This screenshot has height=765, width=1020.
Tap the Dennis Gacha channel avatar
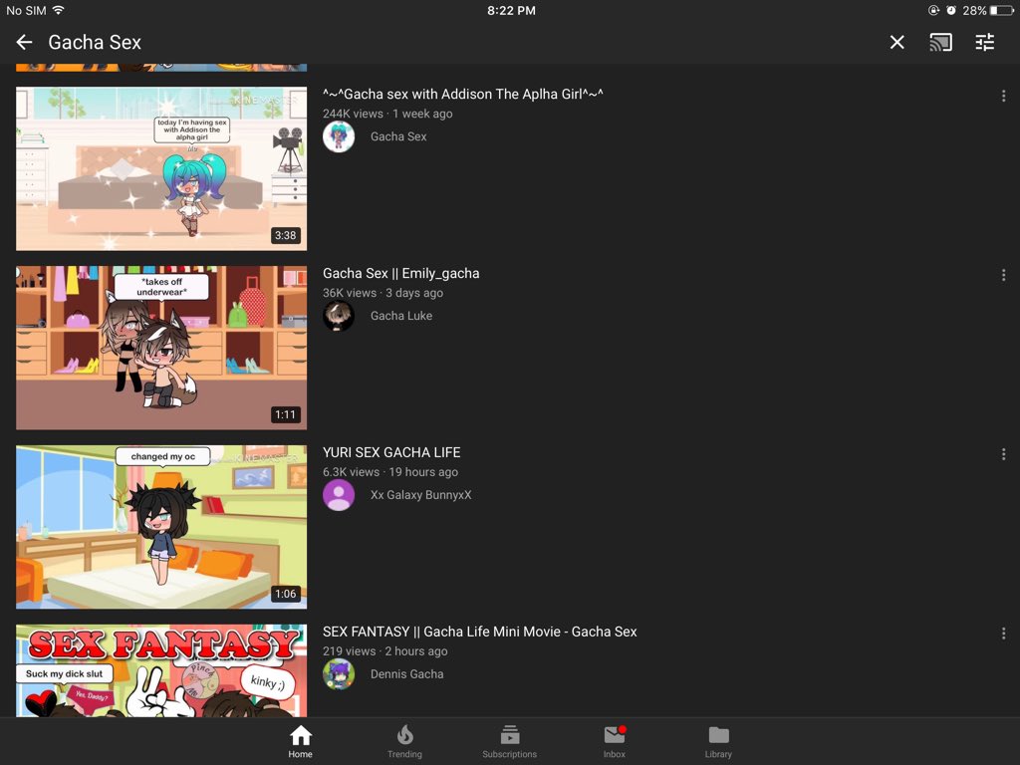(339, 674)
